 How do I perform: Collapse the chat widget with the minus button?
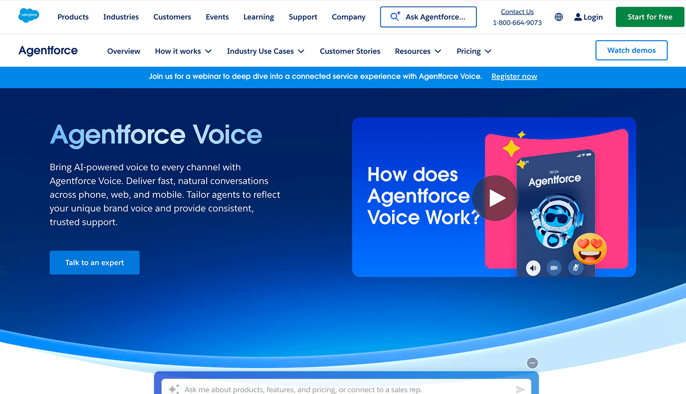click(532, 363)
